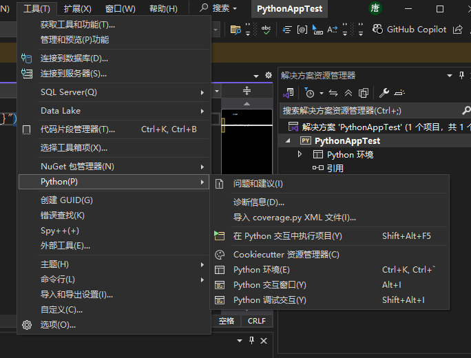Viewport: 471px width, 358px height.
Task: Open the bottom panel options dropdown arrow
Action: tap(240, 341)
